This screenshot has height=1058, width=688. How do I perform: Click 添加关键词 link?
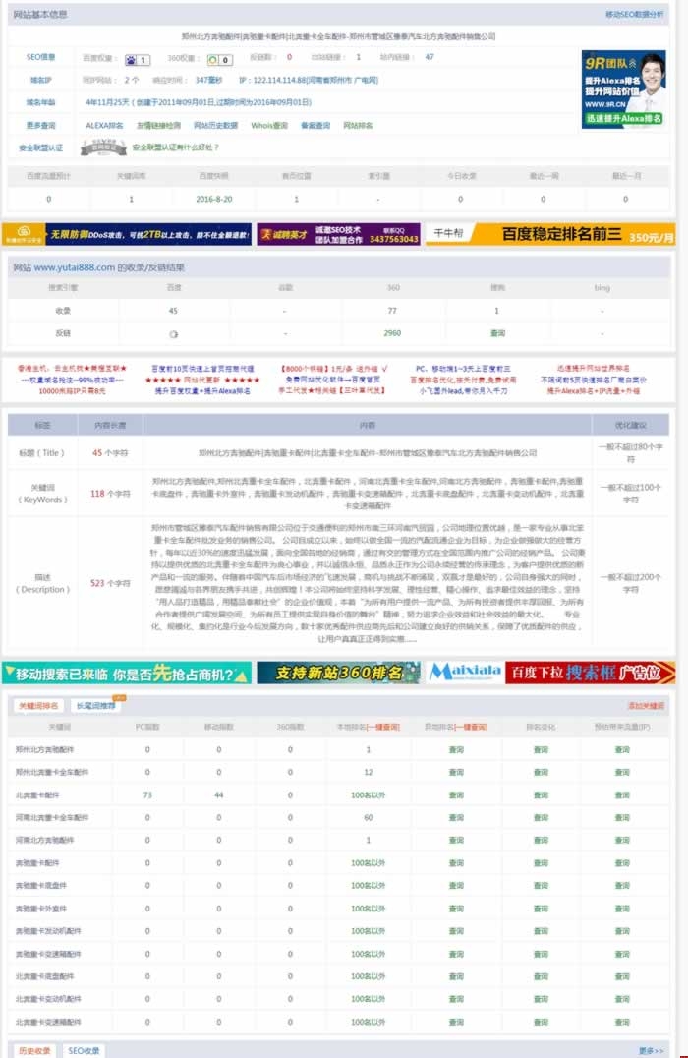[646, 706]
